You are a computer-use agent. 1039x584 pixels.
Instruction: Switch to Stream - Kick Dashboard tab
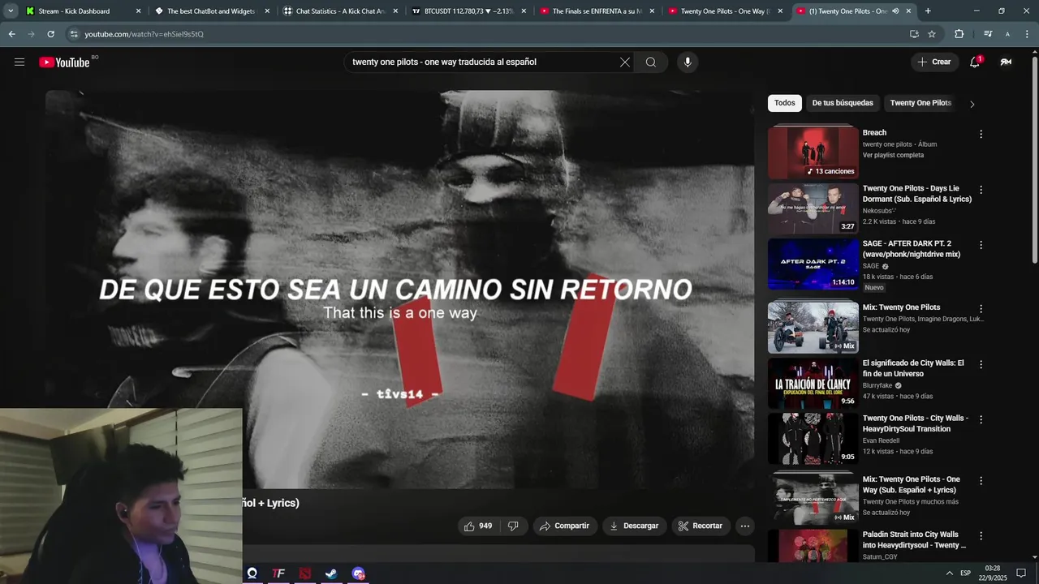(74, 11)
